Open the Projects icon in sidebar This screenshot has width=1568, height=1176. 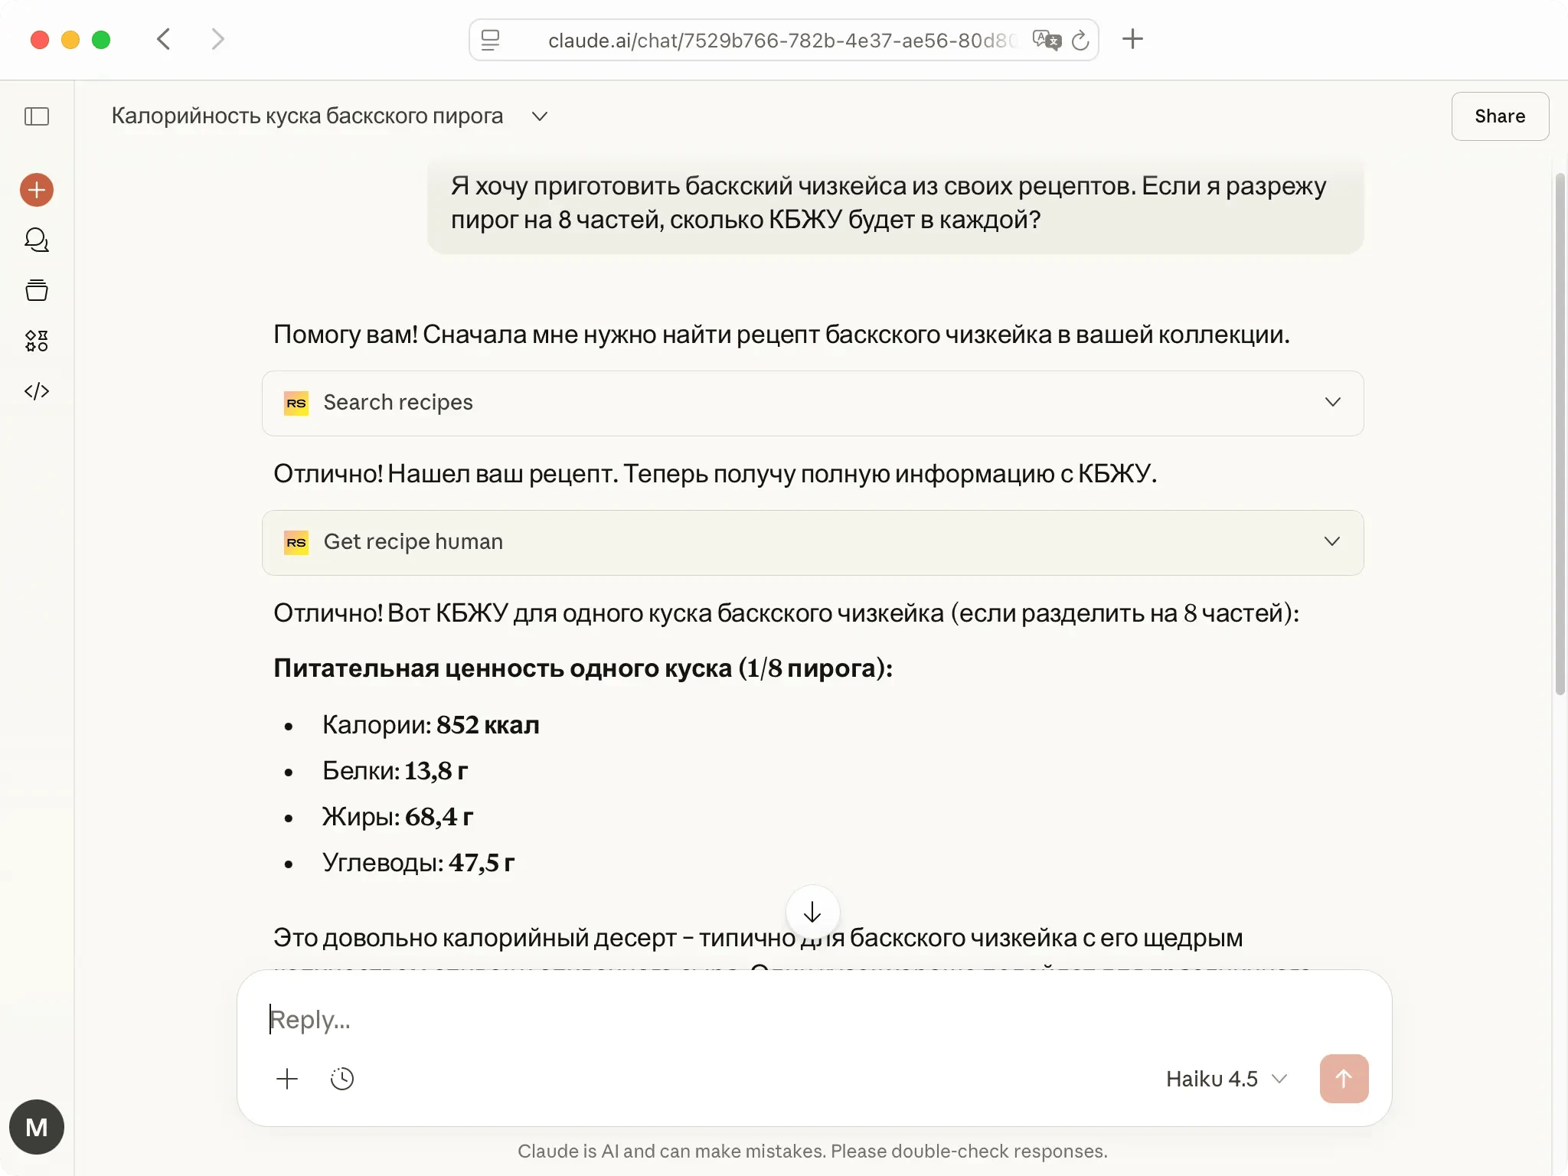[37, 291]
